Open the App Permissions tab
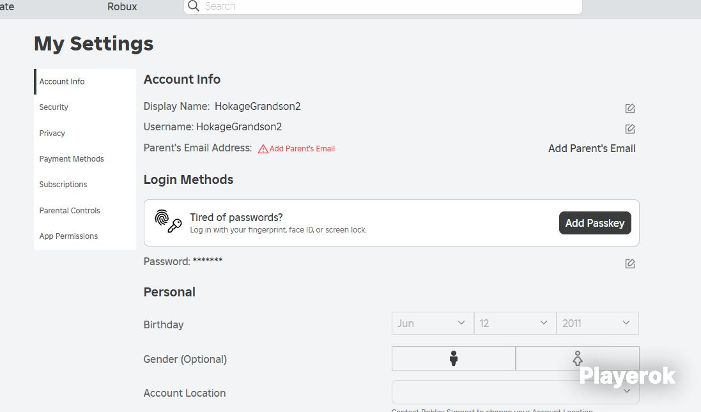Viewport: 701px width, 412px height. click(85, 236)
